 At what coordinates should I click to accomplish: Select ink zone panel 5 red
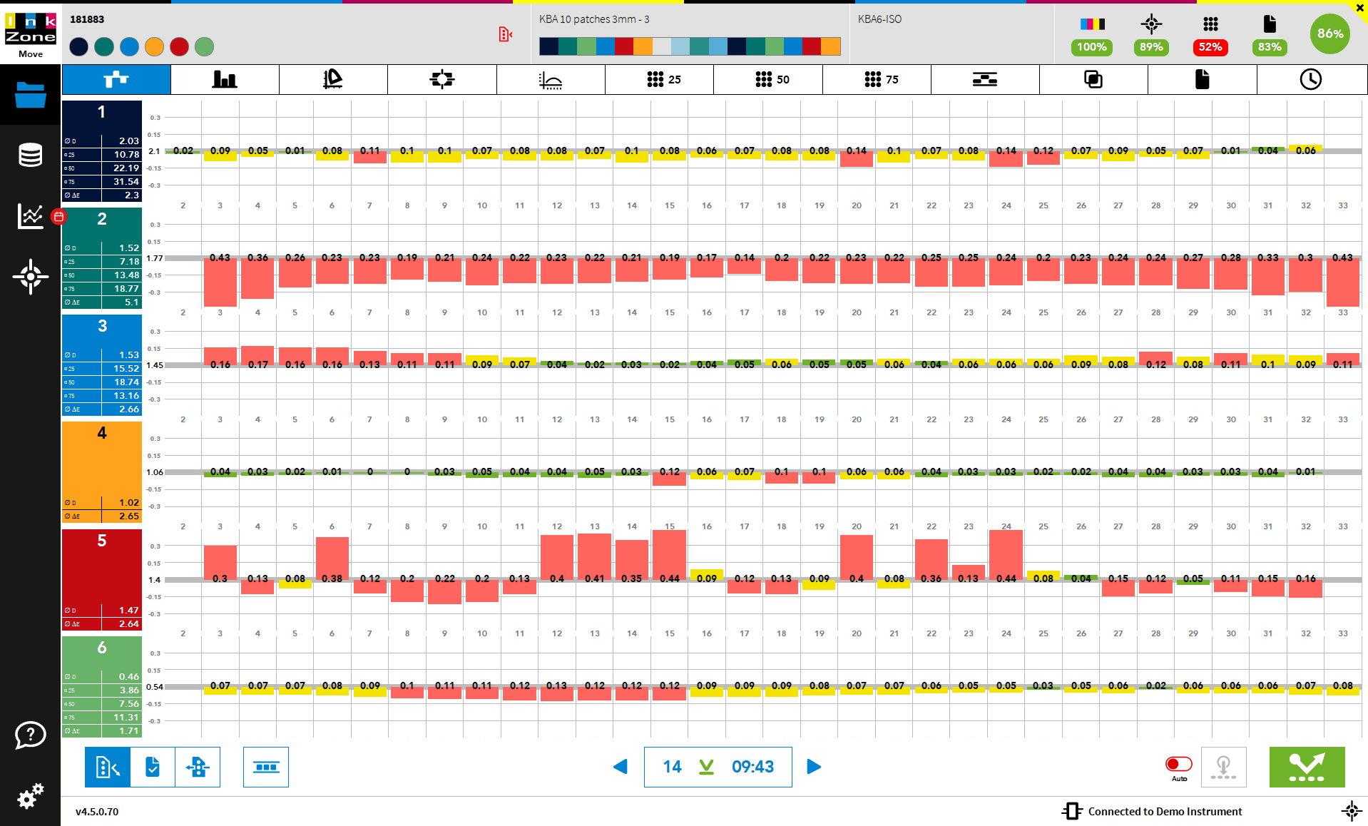pyautogui.click(x=102, y=580)
